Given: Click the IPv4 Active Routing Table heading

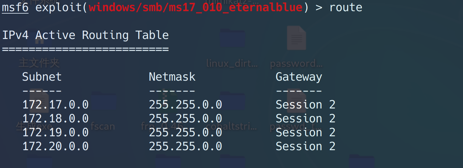Looking at the screenshot, I should [85, 35].
